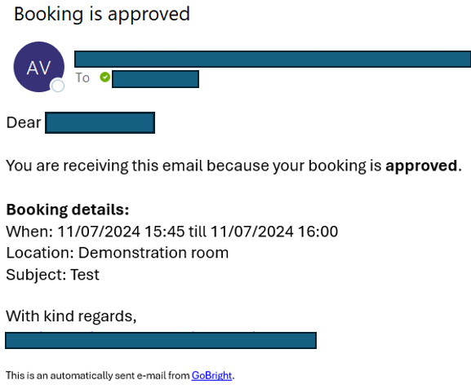Screen dimensions: 471x389
Task: Click the Location: Demonstration room line
Action: pos(118,253)
